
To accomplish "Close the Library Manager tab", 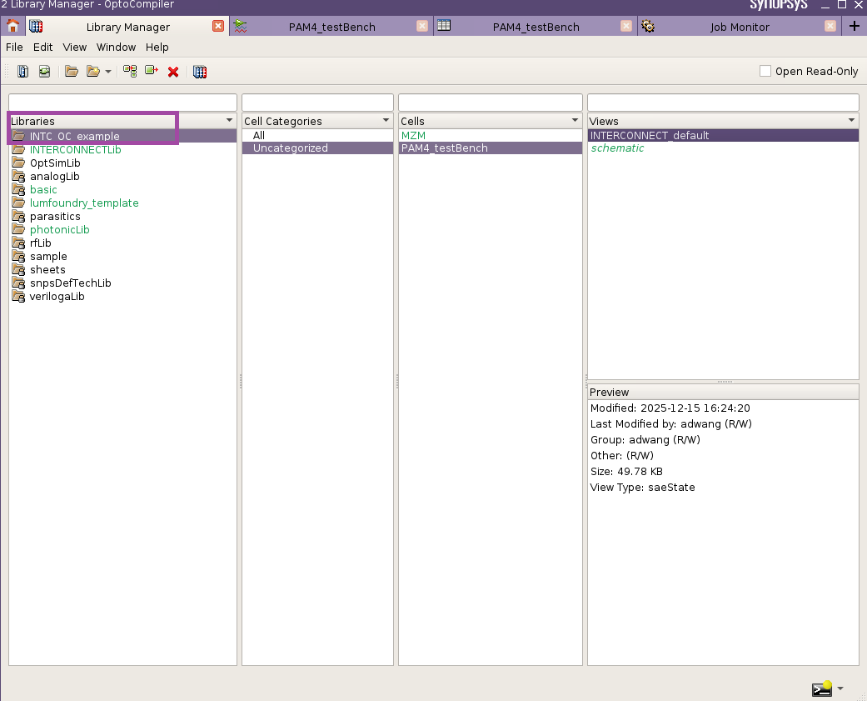I will coord(218,26).
